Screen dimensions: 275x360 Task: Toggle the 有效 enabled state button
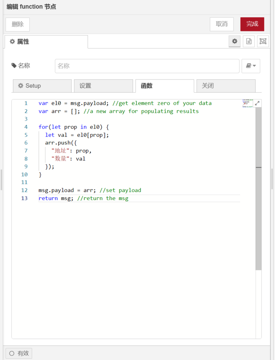pyautogui.click(x=19, y=353)
